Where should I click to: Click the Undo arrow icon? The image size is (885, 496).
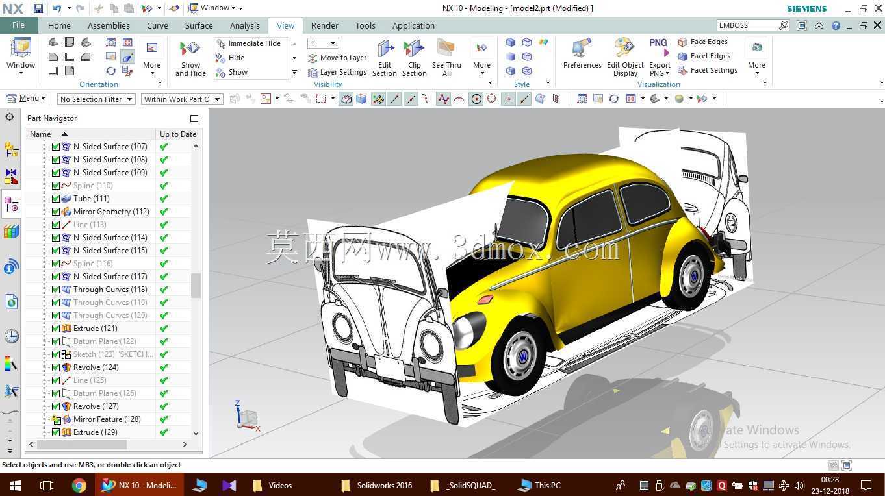(x=57, y=8)
